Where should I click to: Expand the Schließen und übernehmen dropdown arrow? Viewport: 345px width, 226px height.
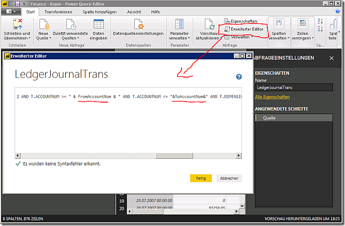[x=30, y=38]
